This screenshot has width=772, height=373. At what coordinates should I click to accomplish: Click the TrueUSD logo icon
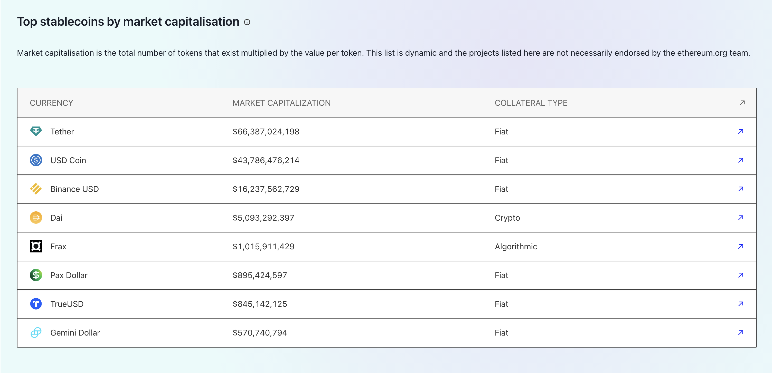click(x=36, y=304)
